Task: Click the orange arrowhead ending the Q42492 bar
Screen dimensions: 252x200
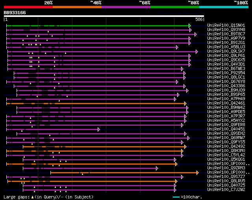Action: (185, 147)
